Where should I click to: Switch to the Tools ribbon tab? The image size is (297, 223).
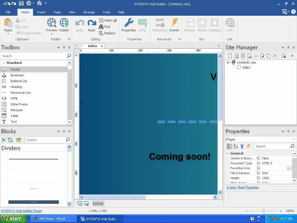click(x=106, y=12)
